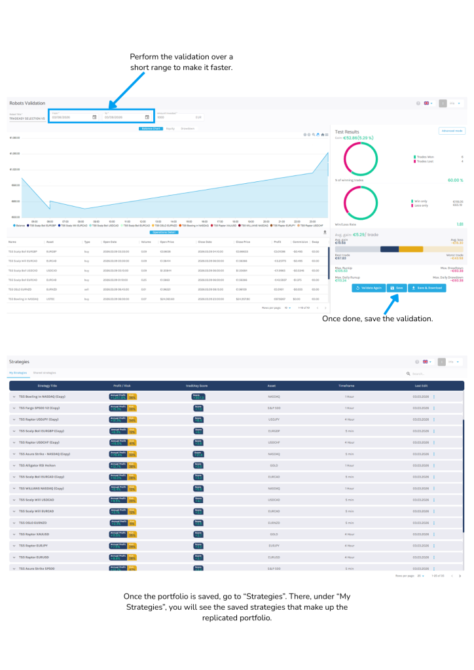Toggle the Balance series in chart legend
Viewport: 474px width, 670px height.
click(x=16, y=225)
